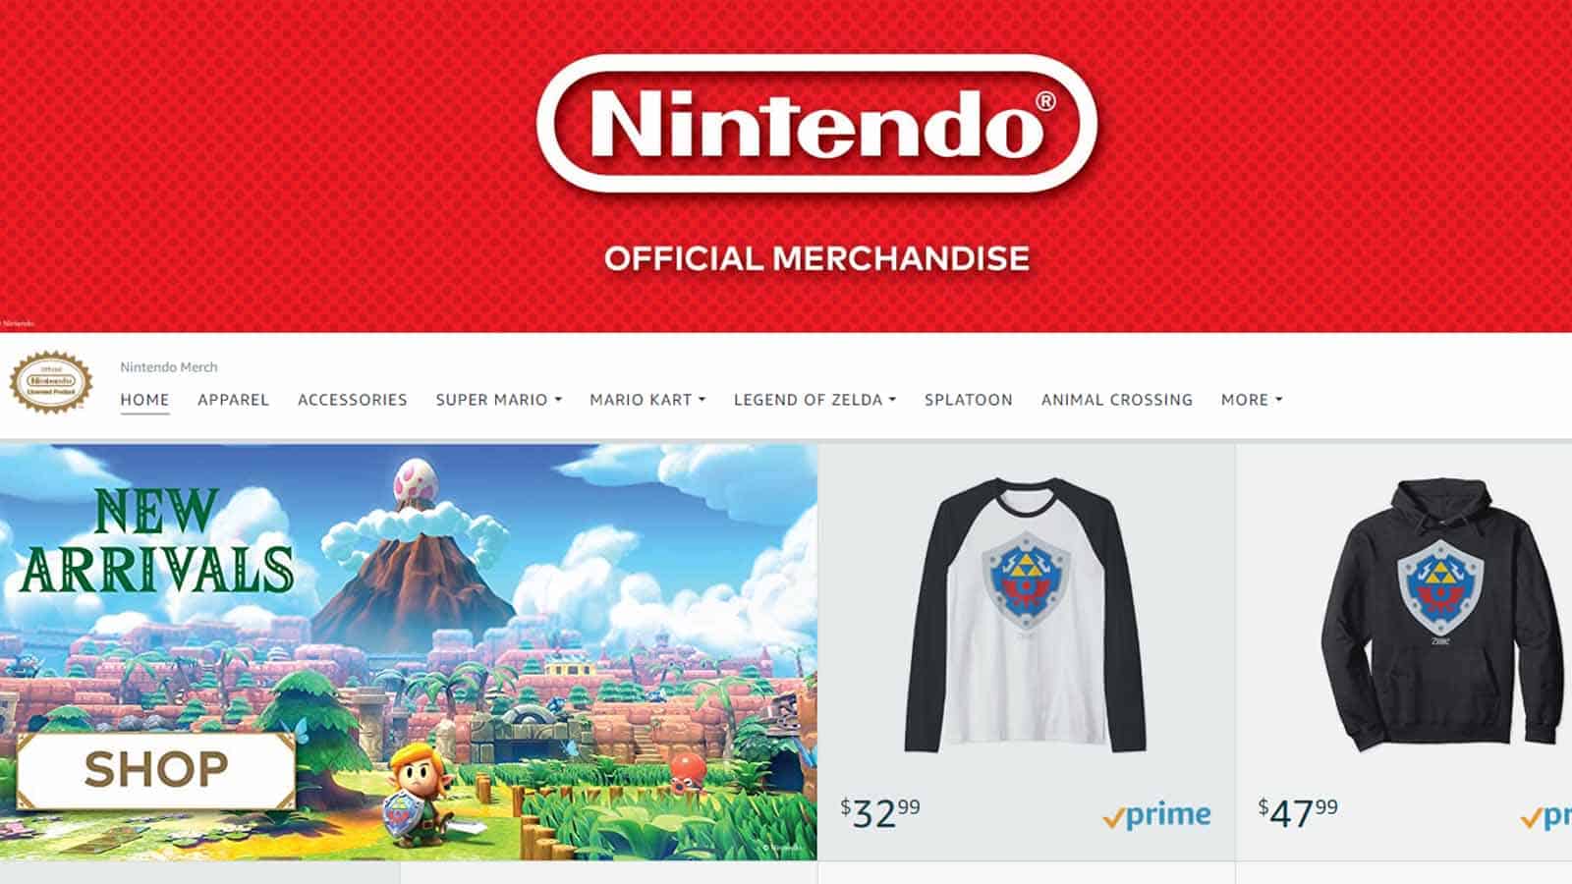Open the Accessories tab
Viewport: 1572px width, 884px height.
tap(352, 400)
